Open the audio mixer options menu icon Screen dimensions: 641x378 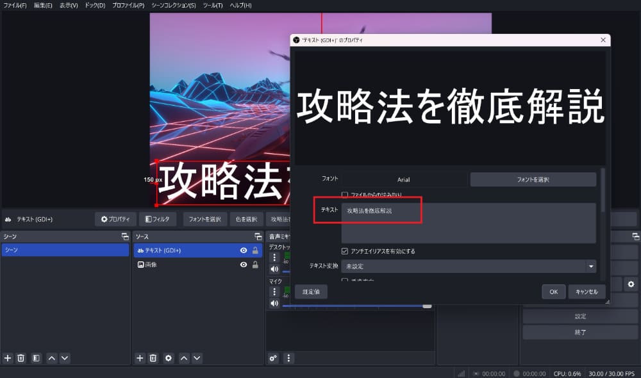[288, 358]
